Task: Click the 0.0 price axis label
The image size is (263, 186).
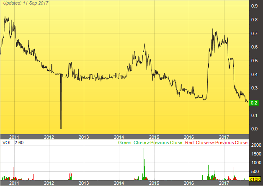Action: coord(254,129)
